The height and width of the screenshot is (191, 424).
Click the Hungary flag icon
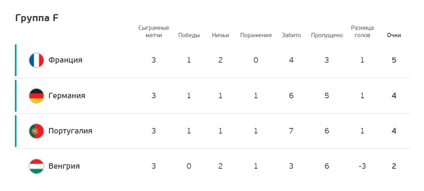[x=36, y=166]
